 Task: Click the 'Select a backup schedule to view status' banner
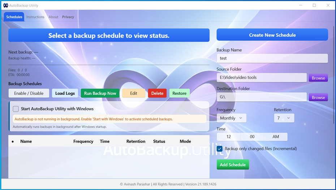coord(109,35)
